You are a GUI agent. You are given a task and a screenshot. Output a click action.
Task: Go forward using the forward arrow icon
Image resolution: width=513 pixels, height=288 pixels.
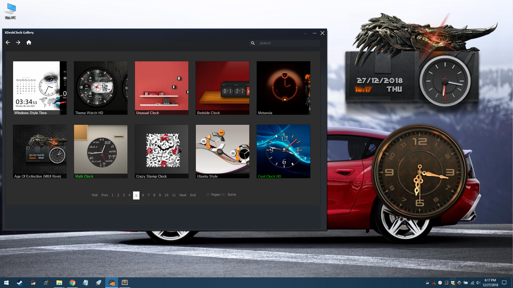tap(18, 42)
